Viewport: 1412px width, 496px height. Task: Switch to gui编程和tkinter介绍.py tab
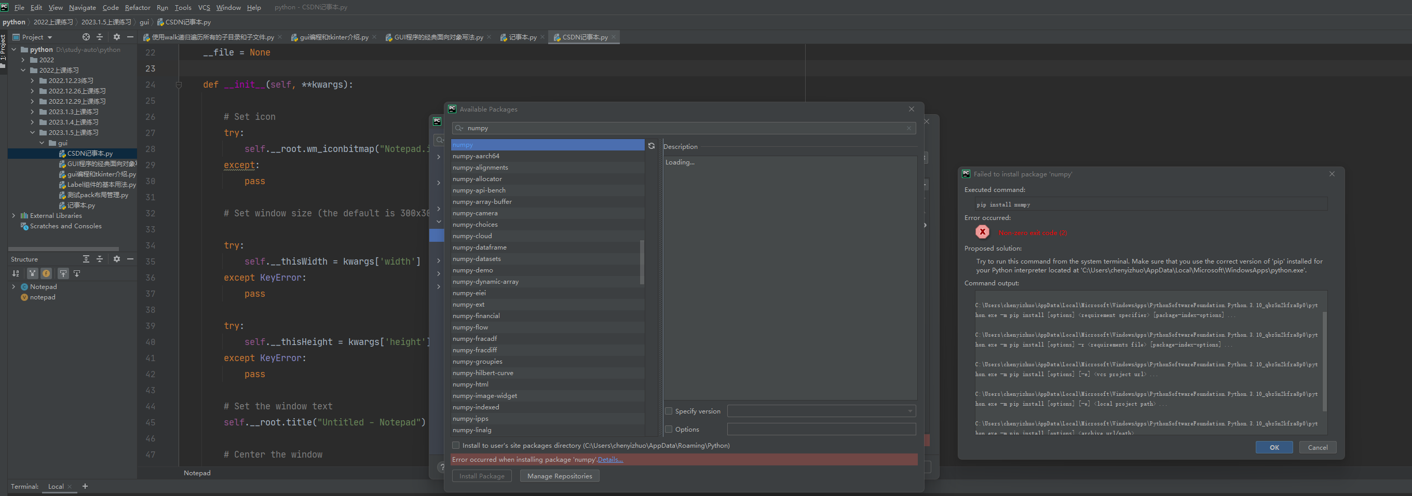[333, 37]
